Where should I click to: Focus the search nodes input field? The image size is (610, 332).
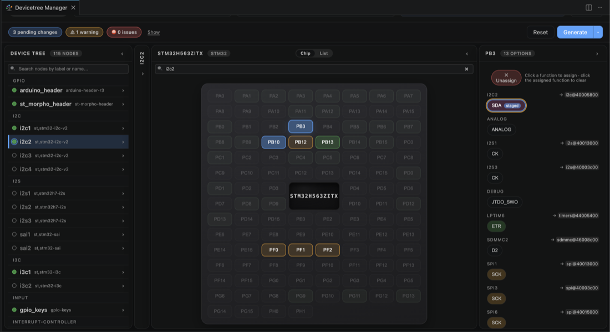tap(68, 69)
